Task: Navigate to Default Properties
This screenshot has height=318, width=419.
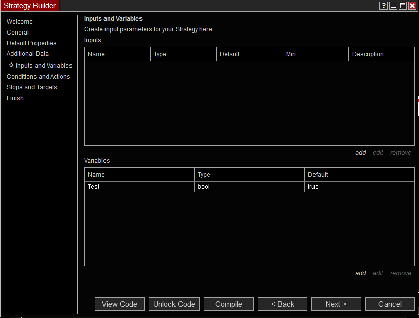Action: 31,43
